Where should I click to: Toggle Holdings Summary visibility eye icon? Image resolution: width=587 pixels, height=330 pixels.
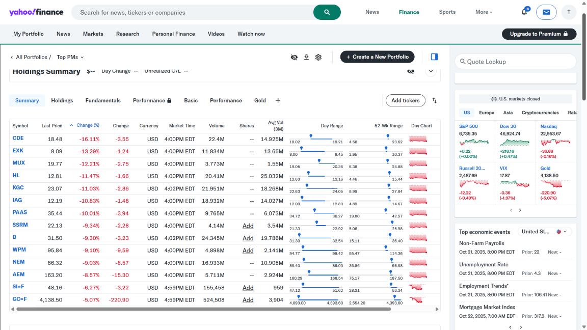pyautogui.click(x=411, y=71)
